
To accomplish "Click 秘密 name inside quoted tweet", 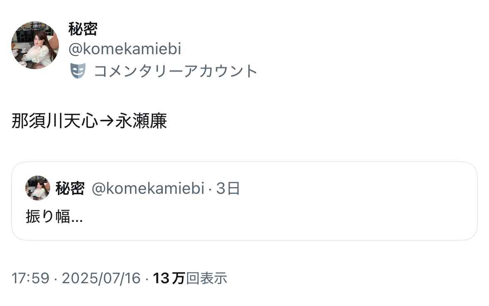I will click(x=70, y=188).
